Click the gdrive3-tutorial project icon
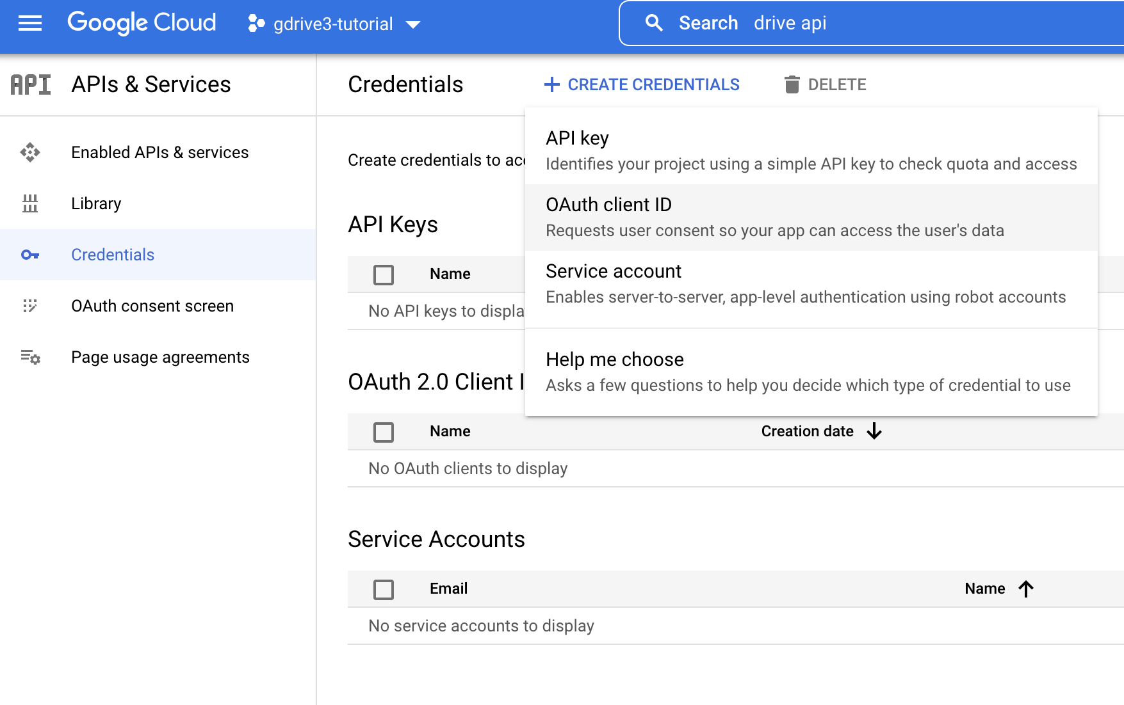 (256, 24)
